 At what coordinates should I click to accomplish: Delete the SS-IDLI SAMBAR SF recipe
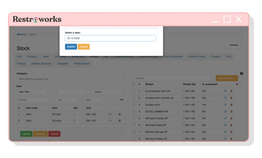tap(231, 112)
